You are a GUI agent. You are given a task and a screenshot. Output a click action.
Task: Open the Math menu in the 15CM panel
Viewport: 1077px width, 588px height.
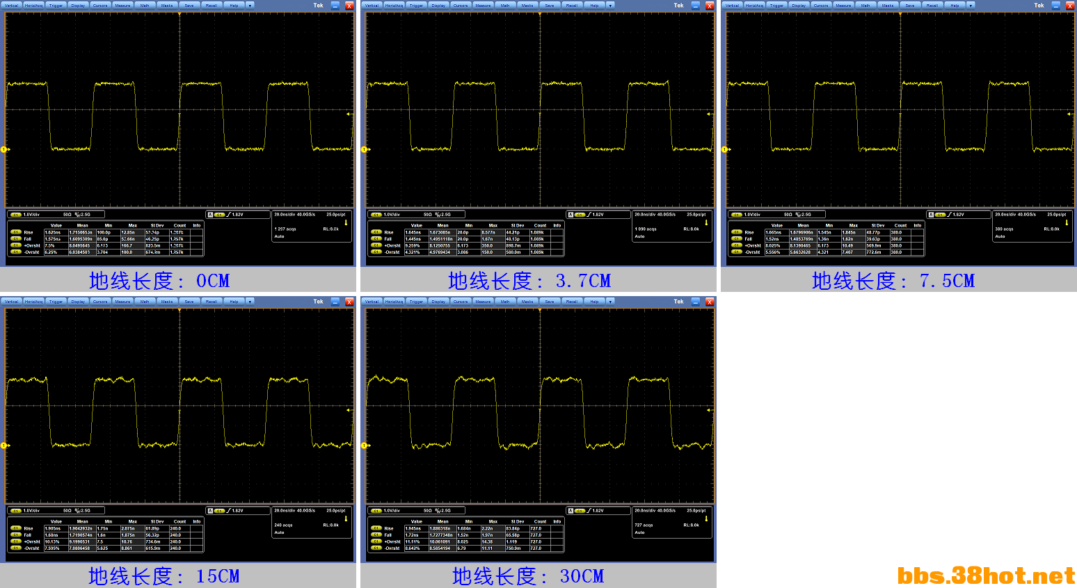click(x=145, y=302)
